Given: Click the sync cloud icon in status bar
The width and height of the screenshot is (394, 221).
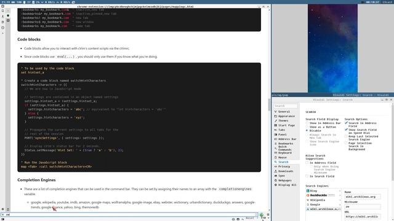Looking at the screenshot, I should click(x=233, y=219).
